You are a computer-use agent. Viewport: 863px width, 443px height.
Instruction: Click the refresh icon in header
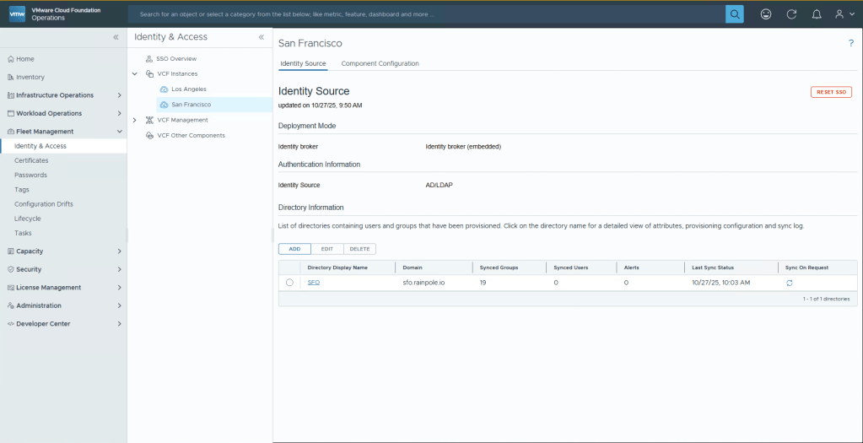point(791,14)
